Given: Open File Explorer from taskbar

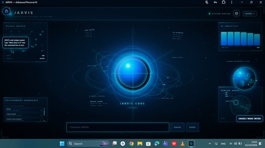Looking at the screenshot, I should 140,144.
